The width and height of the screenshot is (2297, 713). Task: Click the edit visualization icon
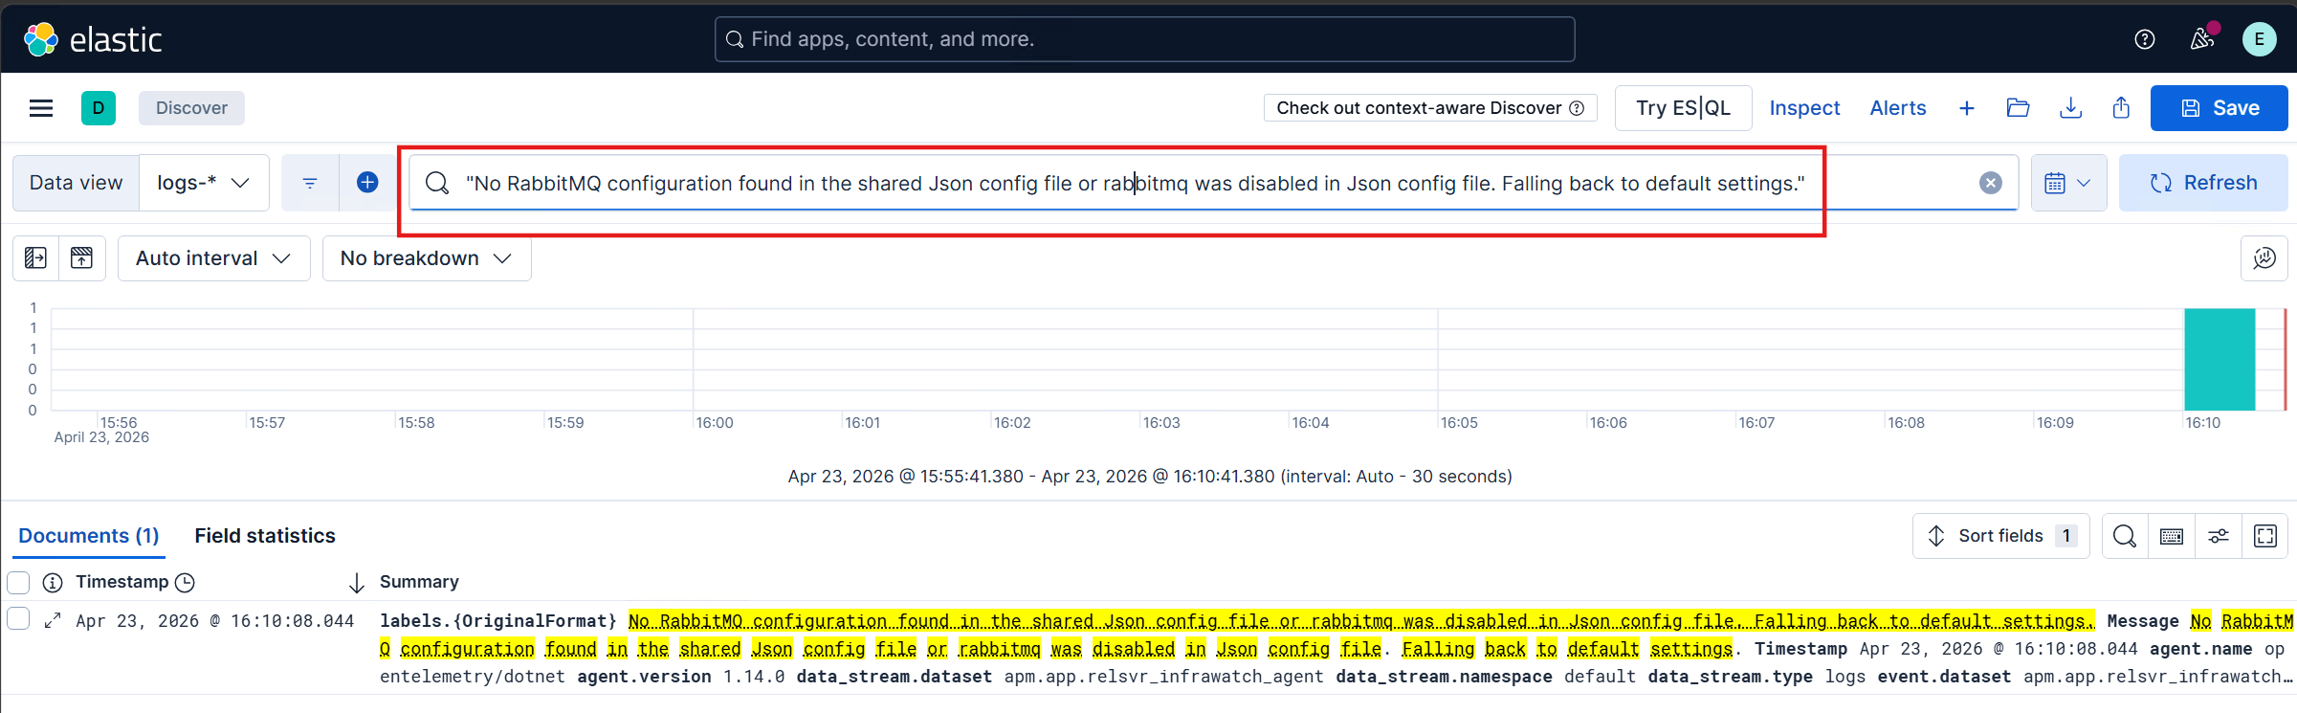click(x=2264, y=258)
